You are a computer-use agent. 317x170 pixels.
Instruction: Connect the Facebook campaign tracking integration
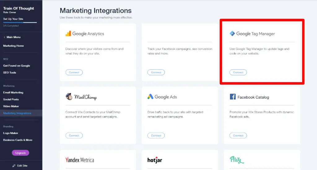[x=156, y=72]
